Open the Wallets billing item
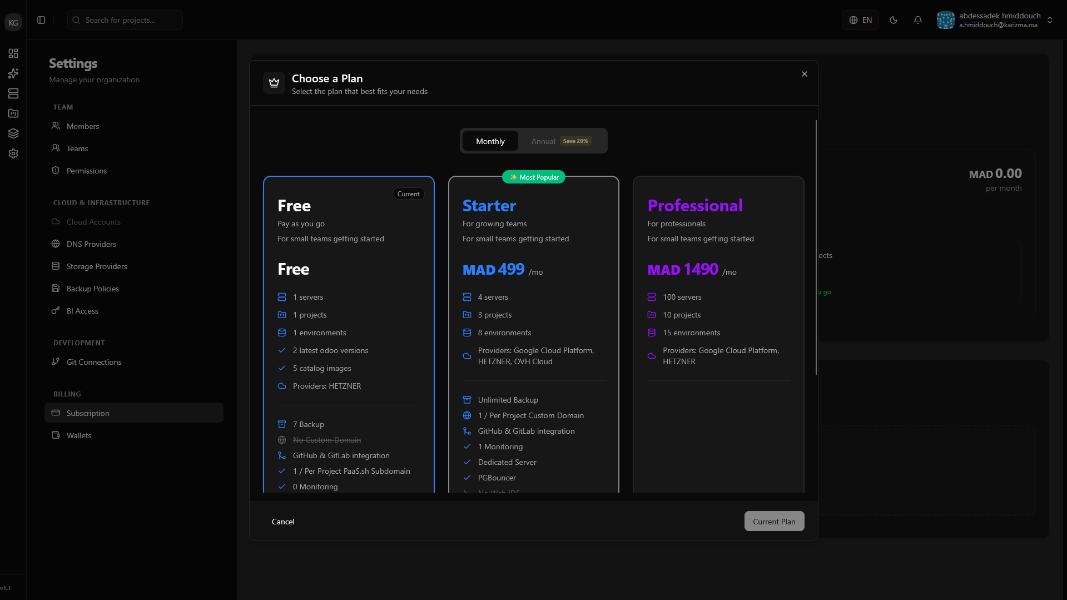1067x600 pixels. (x=134, y=435)
